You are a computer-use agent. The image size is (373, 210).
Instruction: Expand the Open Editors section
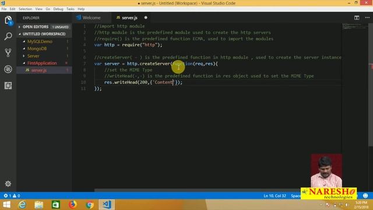19,27
